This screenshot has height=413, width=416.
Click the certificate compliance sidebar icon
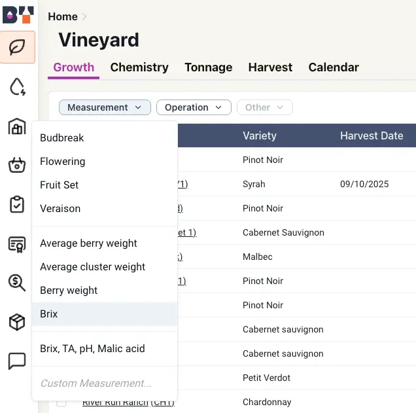(x=17, y=244)
